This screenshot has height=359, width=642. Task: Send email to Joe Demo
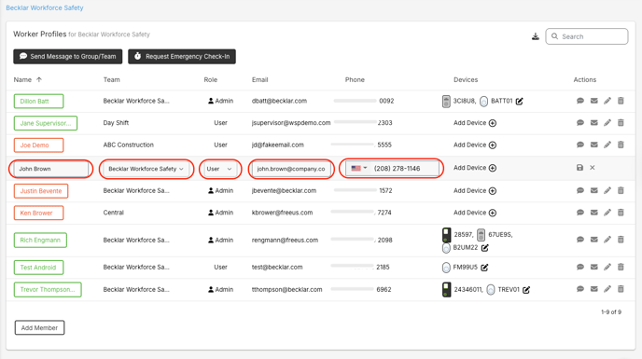(x=594, y=145)
